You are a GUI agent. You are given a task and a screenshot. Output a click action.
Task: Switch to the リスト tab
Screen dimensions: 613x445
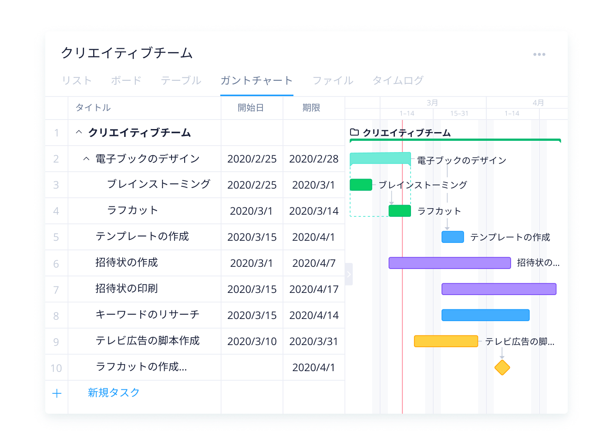[77, 80]
